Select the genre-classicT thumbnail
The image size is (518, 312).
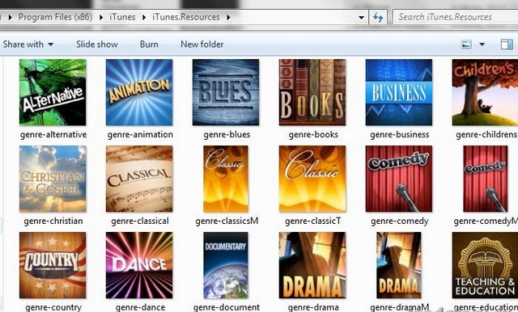pos(312,179)
